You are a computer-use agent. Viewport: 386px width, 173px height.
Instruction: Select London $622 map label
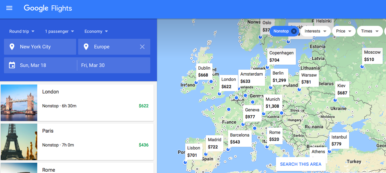point(229,83)
